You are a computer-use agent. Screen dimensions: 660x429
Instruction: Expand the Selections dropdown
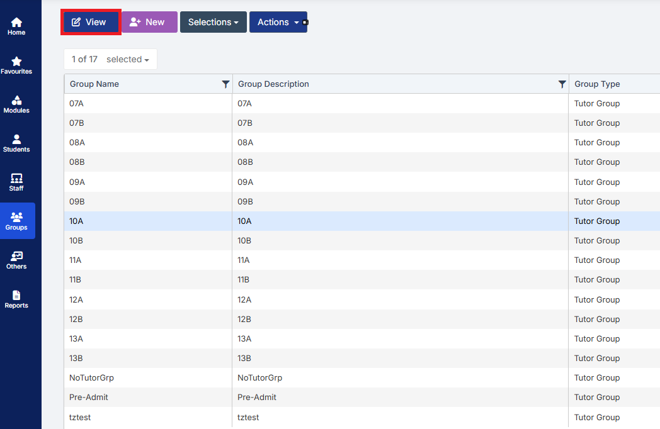coord(213,21)
